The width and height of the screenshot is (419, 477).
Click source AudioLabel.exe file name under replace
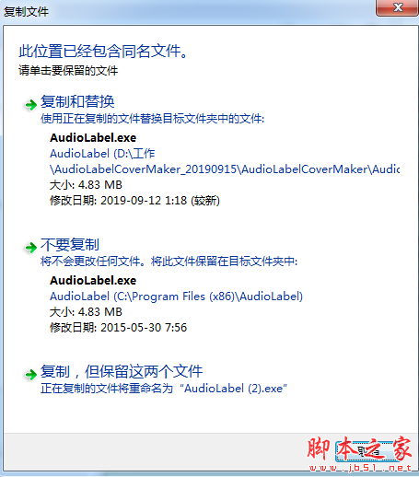click(93, 138)
